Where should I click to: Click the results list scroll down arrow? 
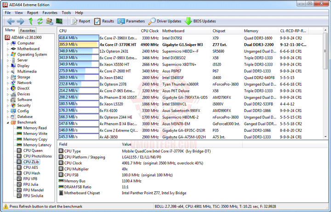(x=325, y=137)
